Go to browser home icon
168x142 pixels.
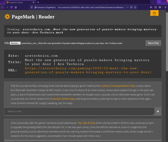(x=16, y=7)
